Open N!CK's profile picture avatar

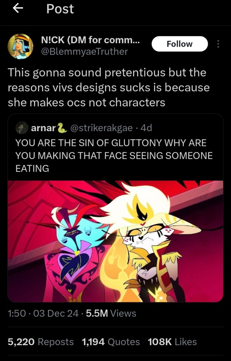[x=20, y=46]
